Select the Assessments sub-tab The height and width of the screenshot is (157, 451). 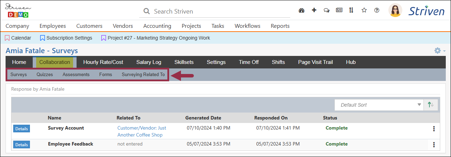click(76, 74)
